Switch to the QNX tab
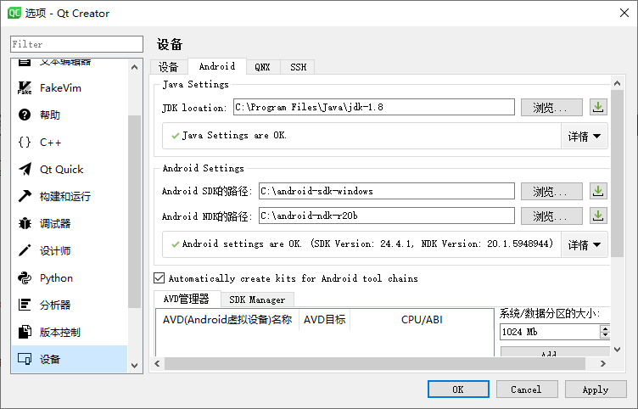This screenshot has width=638, height=409. click(262, 67)
